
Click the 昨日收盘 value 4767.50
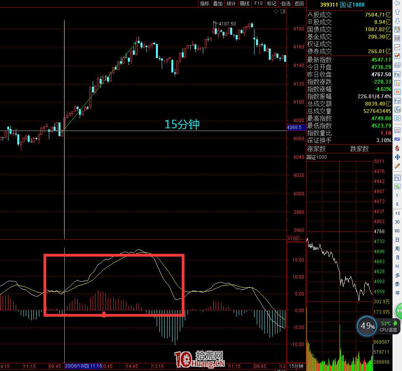pyautogui.click(x=381, y=75)
